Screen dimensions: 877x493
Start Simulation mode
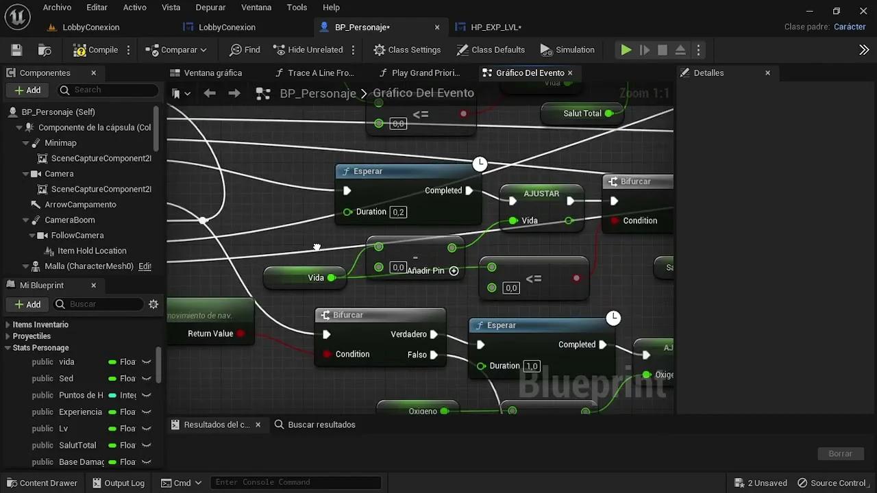567,50
